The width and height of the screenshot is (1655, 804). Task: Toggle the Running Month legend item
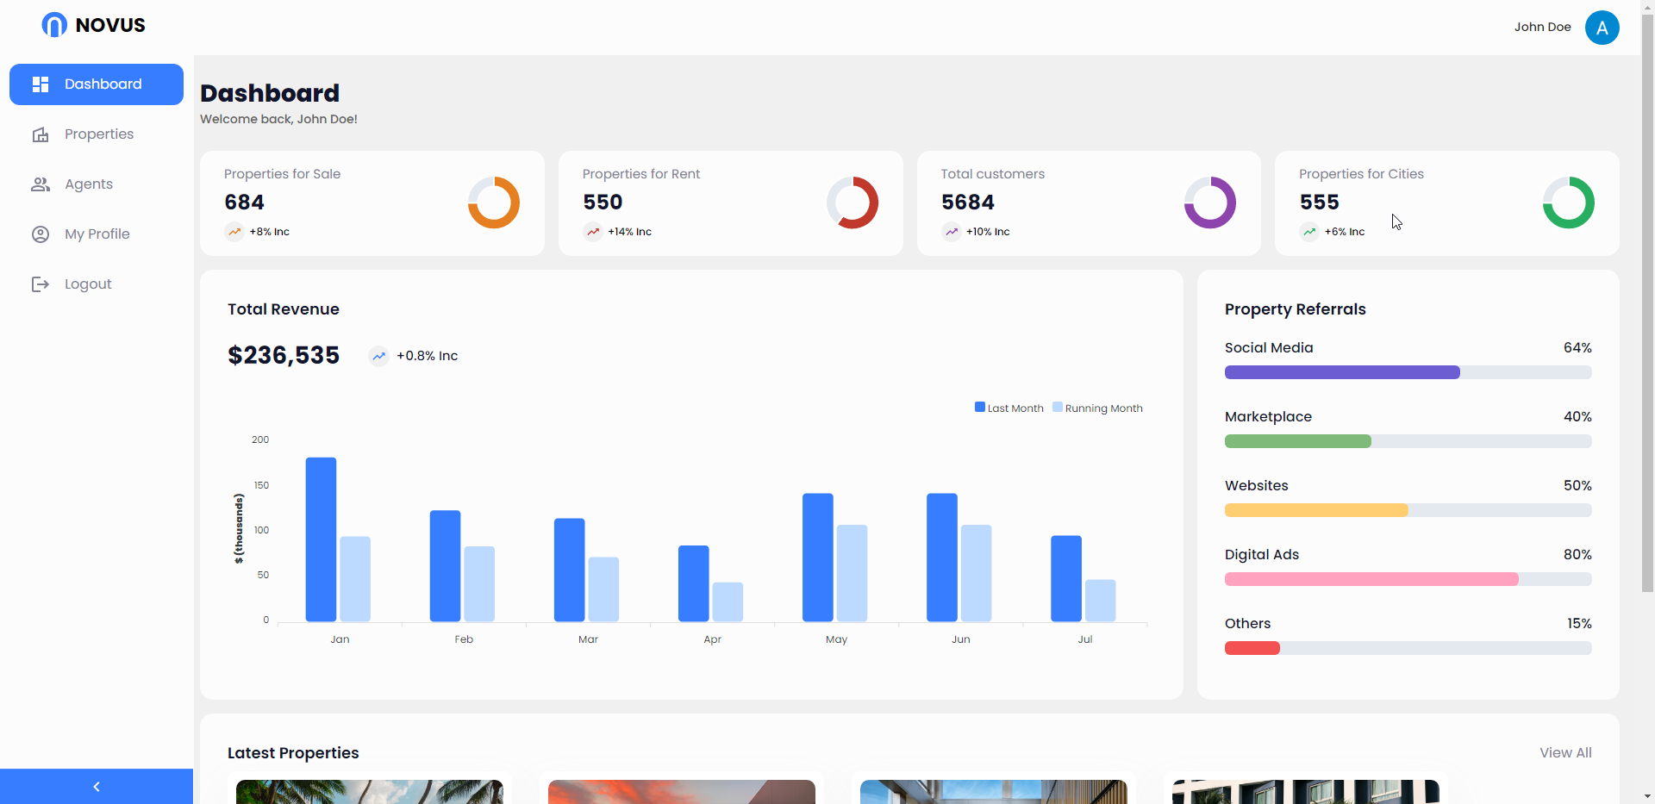(1097, 407)
